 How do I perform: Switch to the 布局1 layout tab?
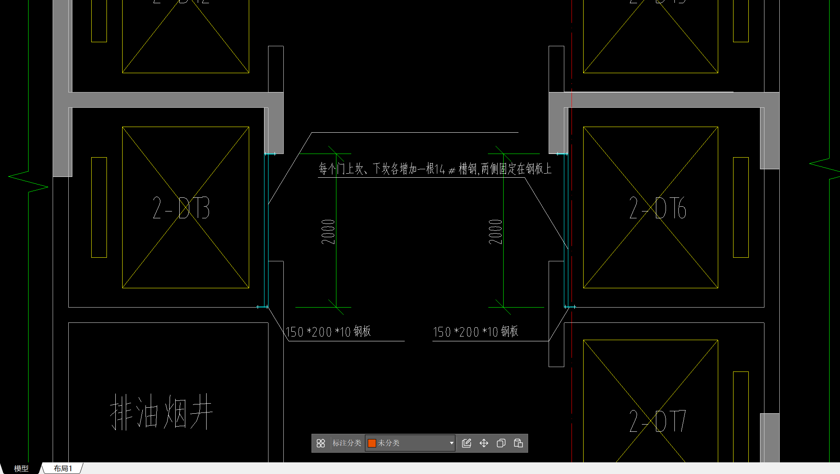pyautogui.click(x=63, y=468)
